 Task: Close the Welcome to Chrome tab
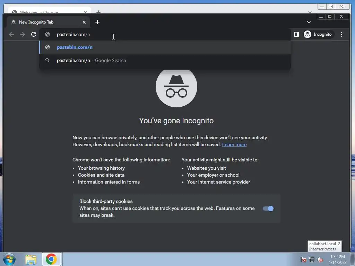[x=85, y=12]
